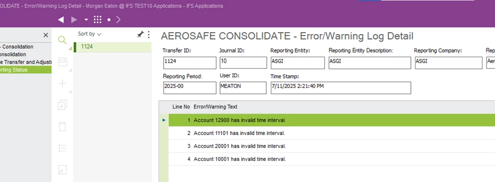Select row with Account 20001 error
Image resolution: width=495 pixels, height=182 pixels.
(x=331, y=146)
